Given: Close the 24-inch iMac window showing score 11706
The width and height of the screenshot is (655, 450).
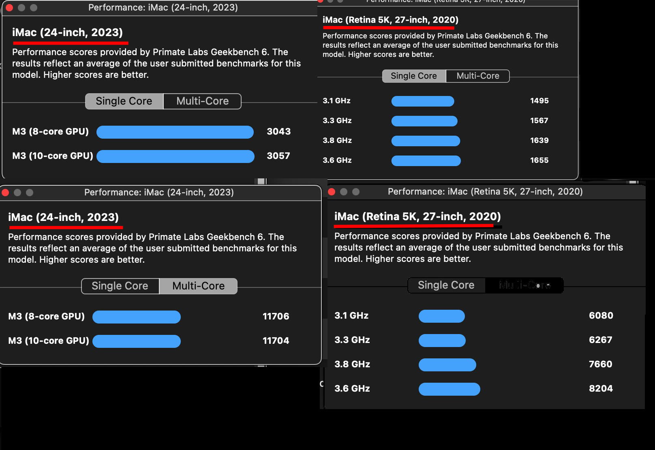Looking at the screenshot, I should [5, 193].
